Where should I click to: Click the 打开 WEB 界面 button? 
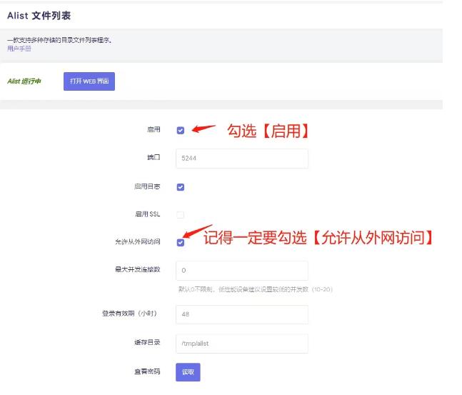coord(89,81)
